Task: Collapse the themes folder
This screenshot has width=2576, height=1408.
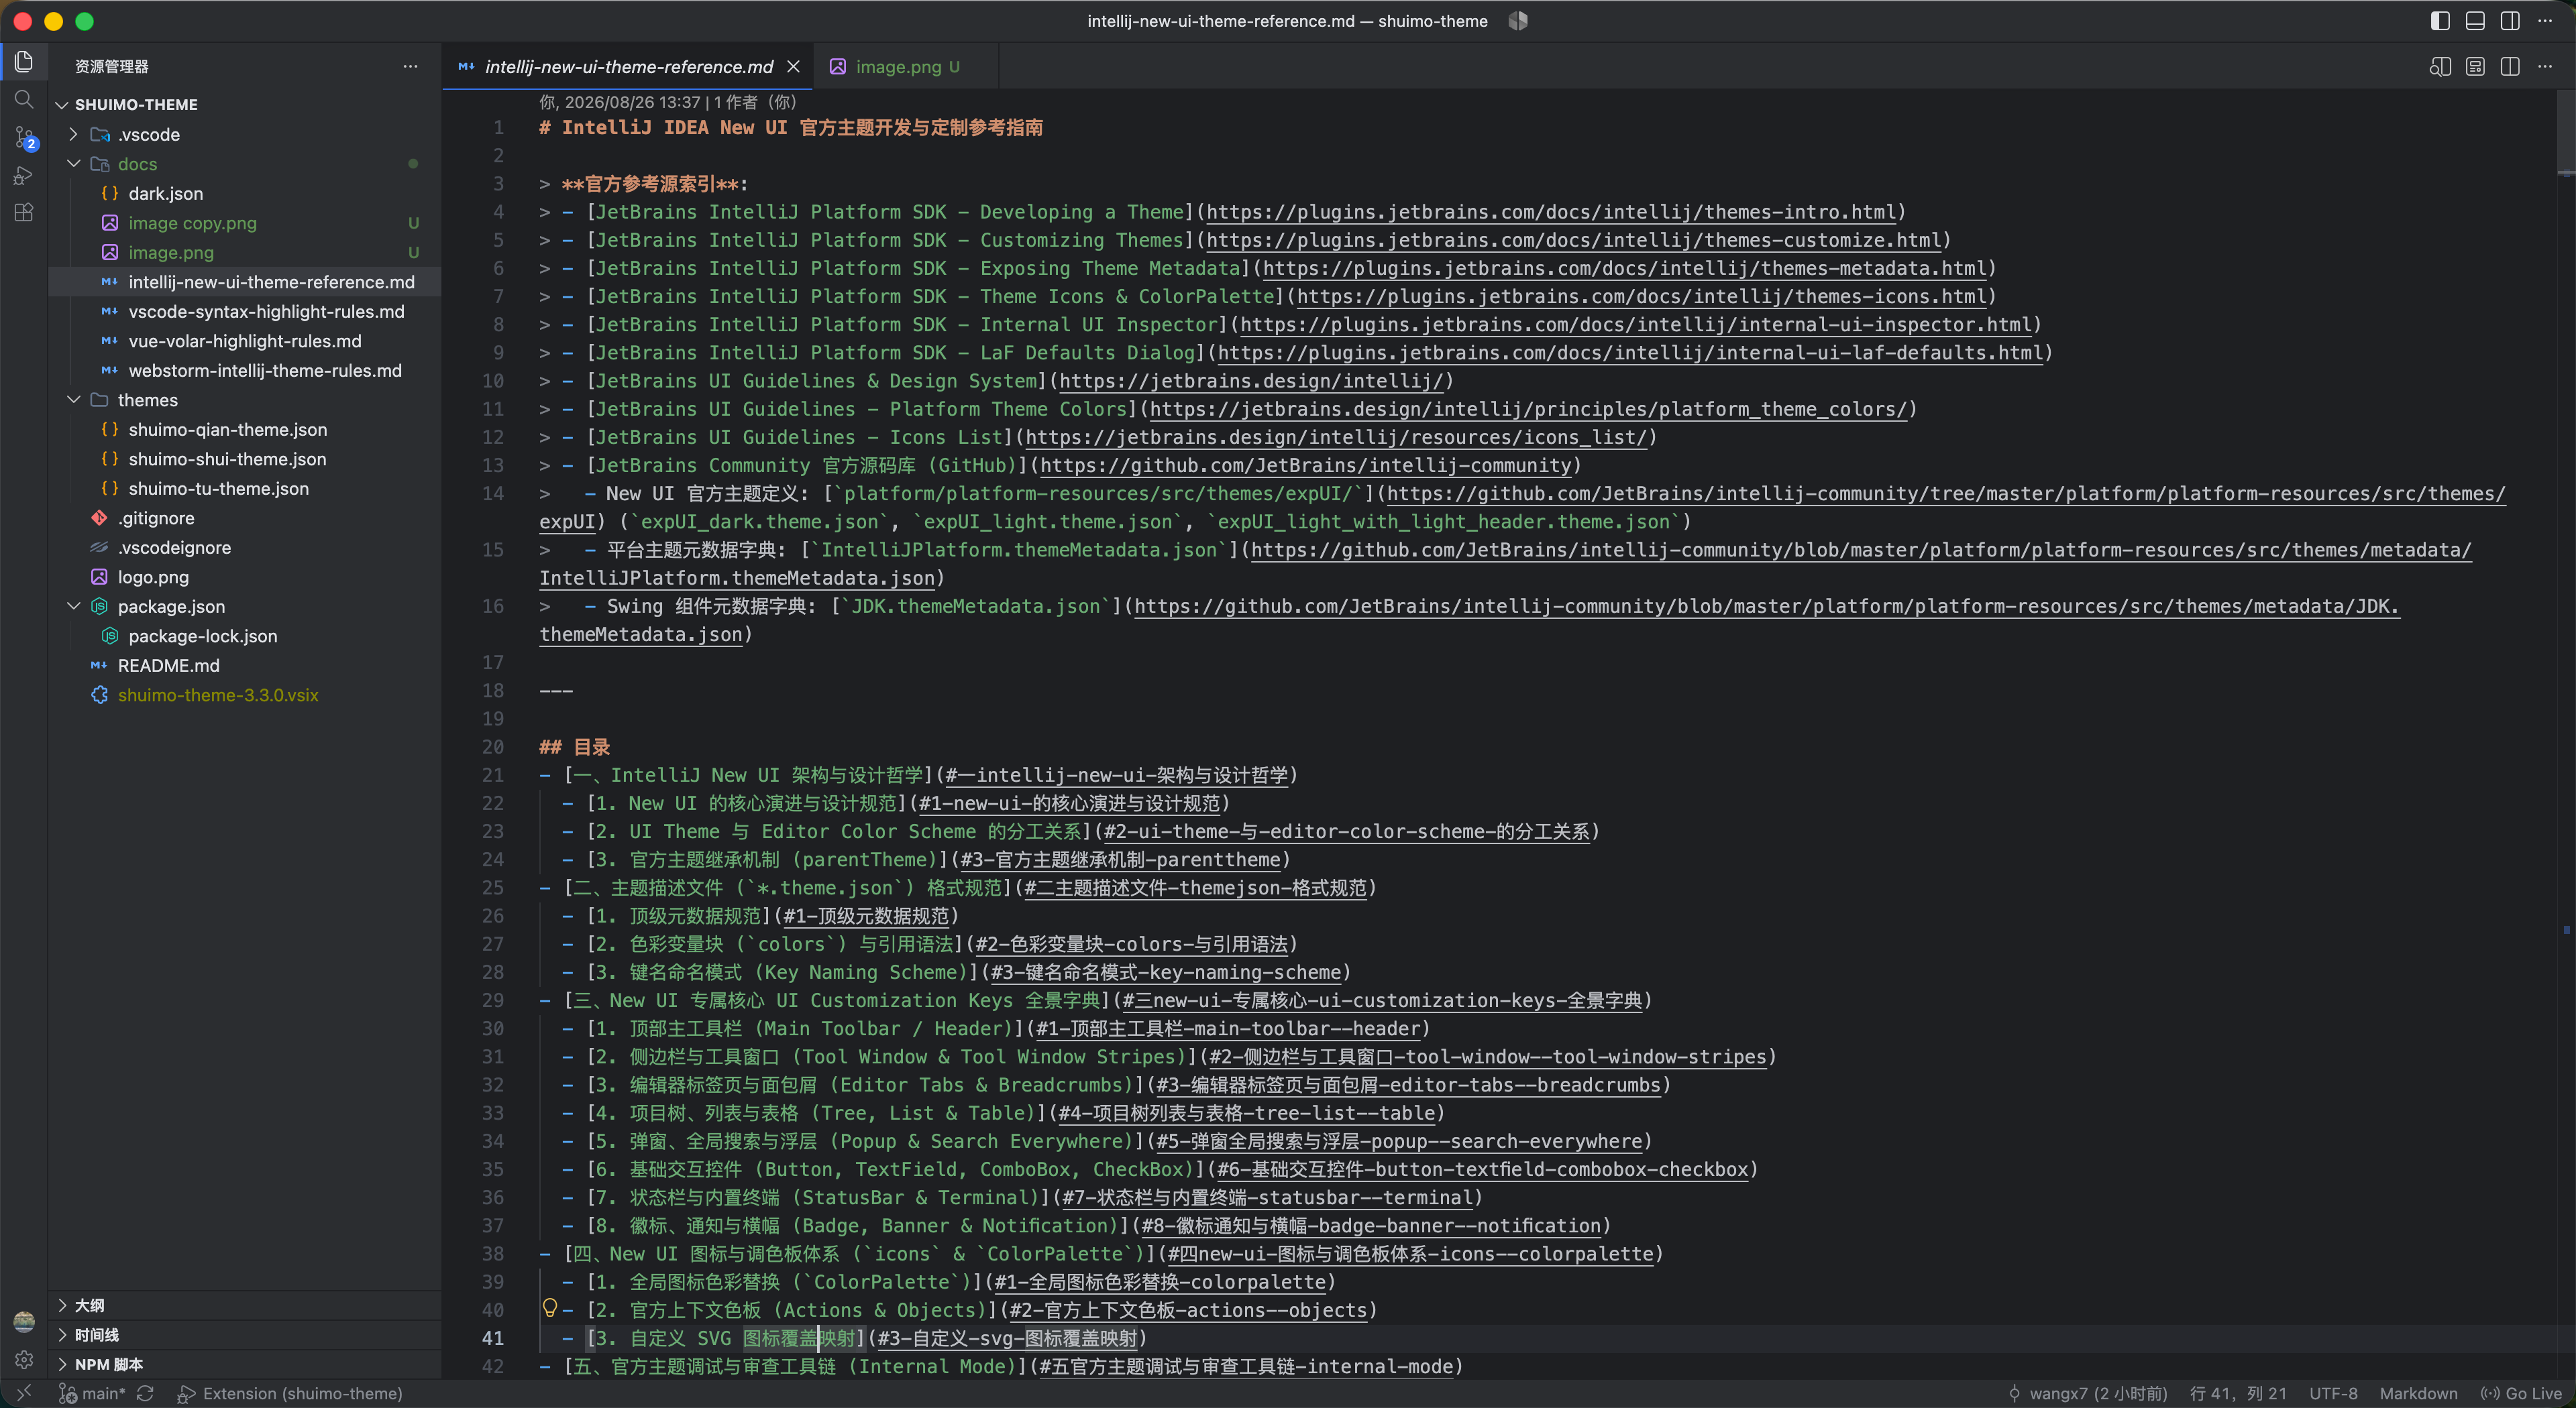Action: pyautogui.click(x=74, y=400)
